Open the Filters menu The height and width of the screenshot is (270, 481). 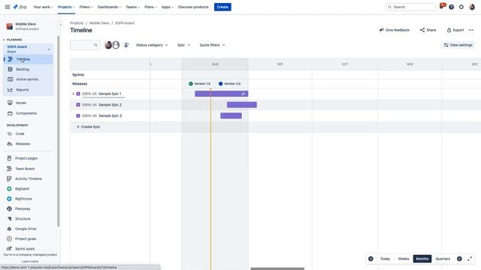pyautogui.click(x=86, y=7)
